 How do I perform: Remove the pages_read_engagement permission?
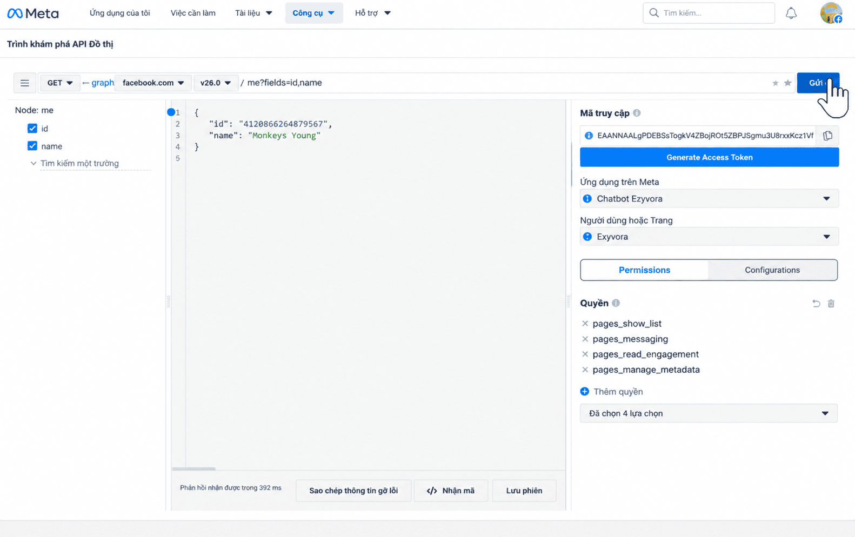[585, 354]
